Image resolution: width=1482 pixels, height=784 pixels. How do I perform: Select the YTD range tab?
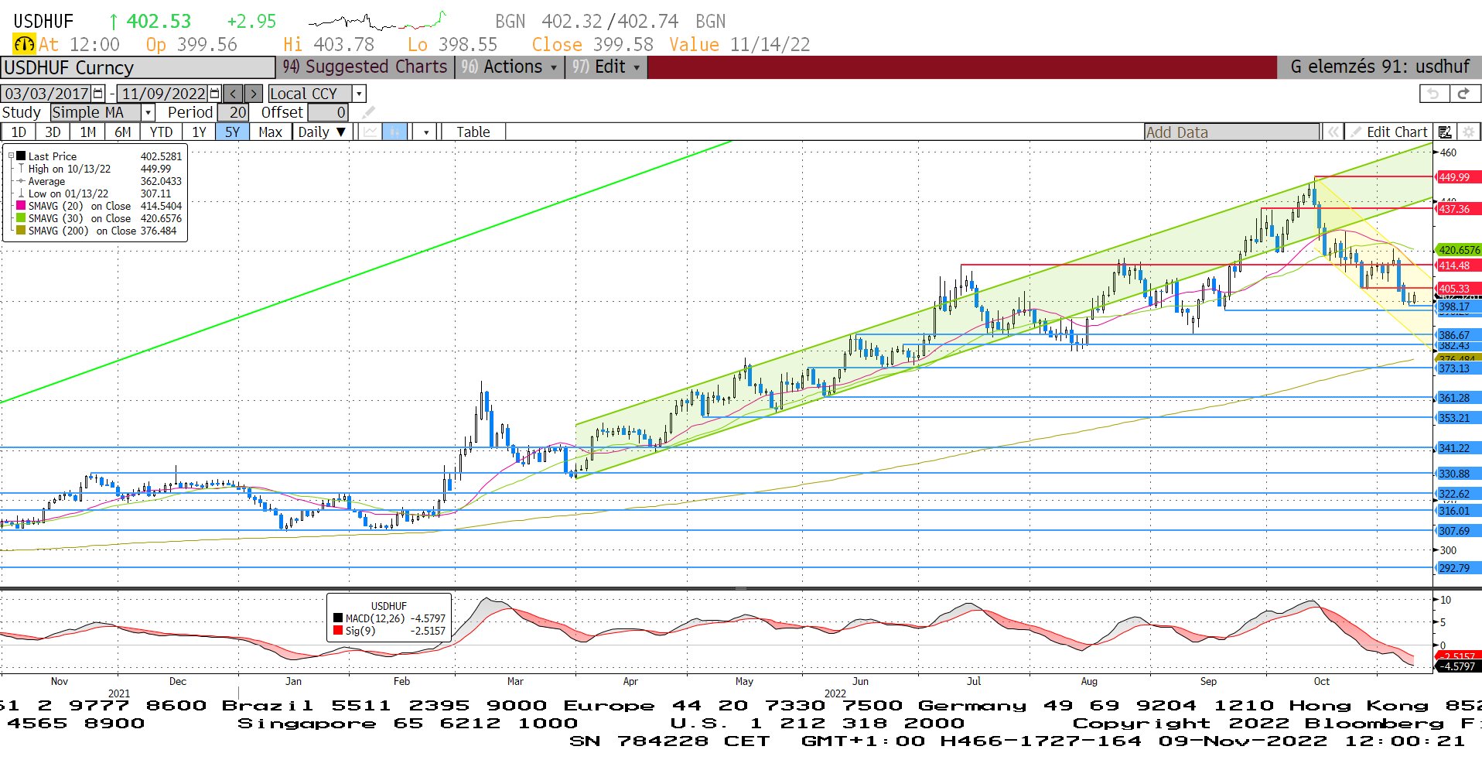point(161,132)
